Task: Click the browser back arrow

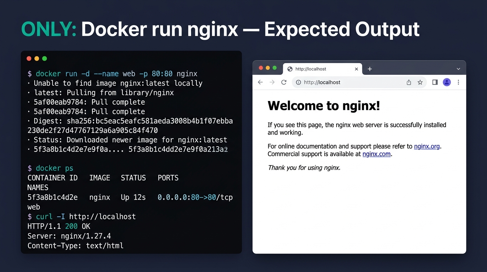Action: (260, 82)
